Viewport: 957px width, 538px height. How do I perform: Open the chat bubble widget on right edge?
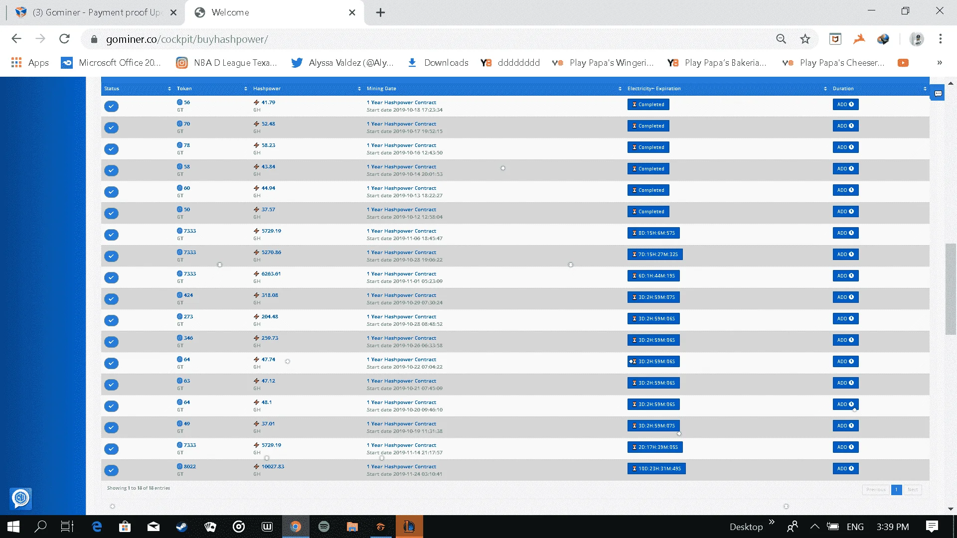(938, 93)
